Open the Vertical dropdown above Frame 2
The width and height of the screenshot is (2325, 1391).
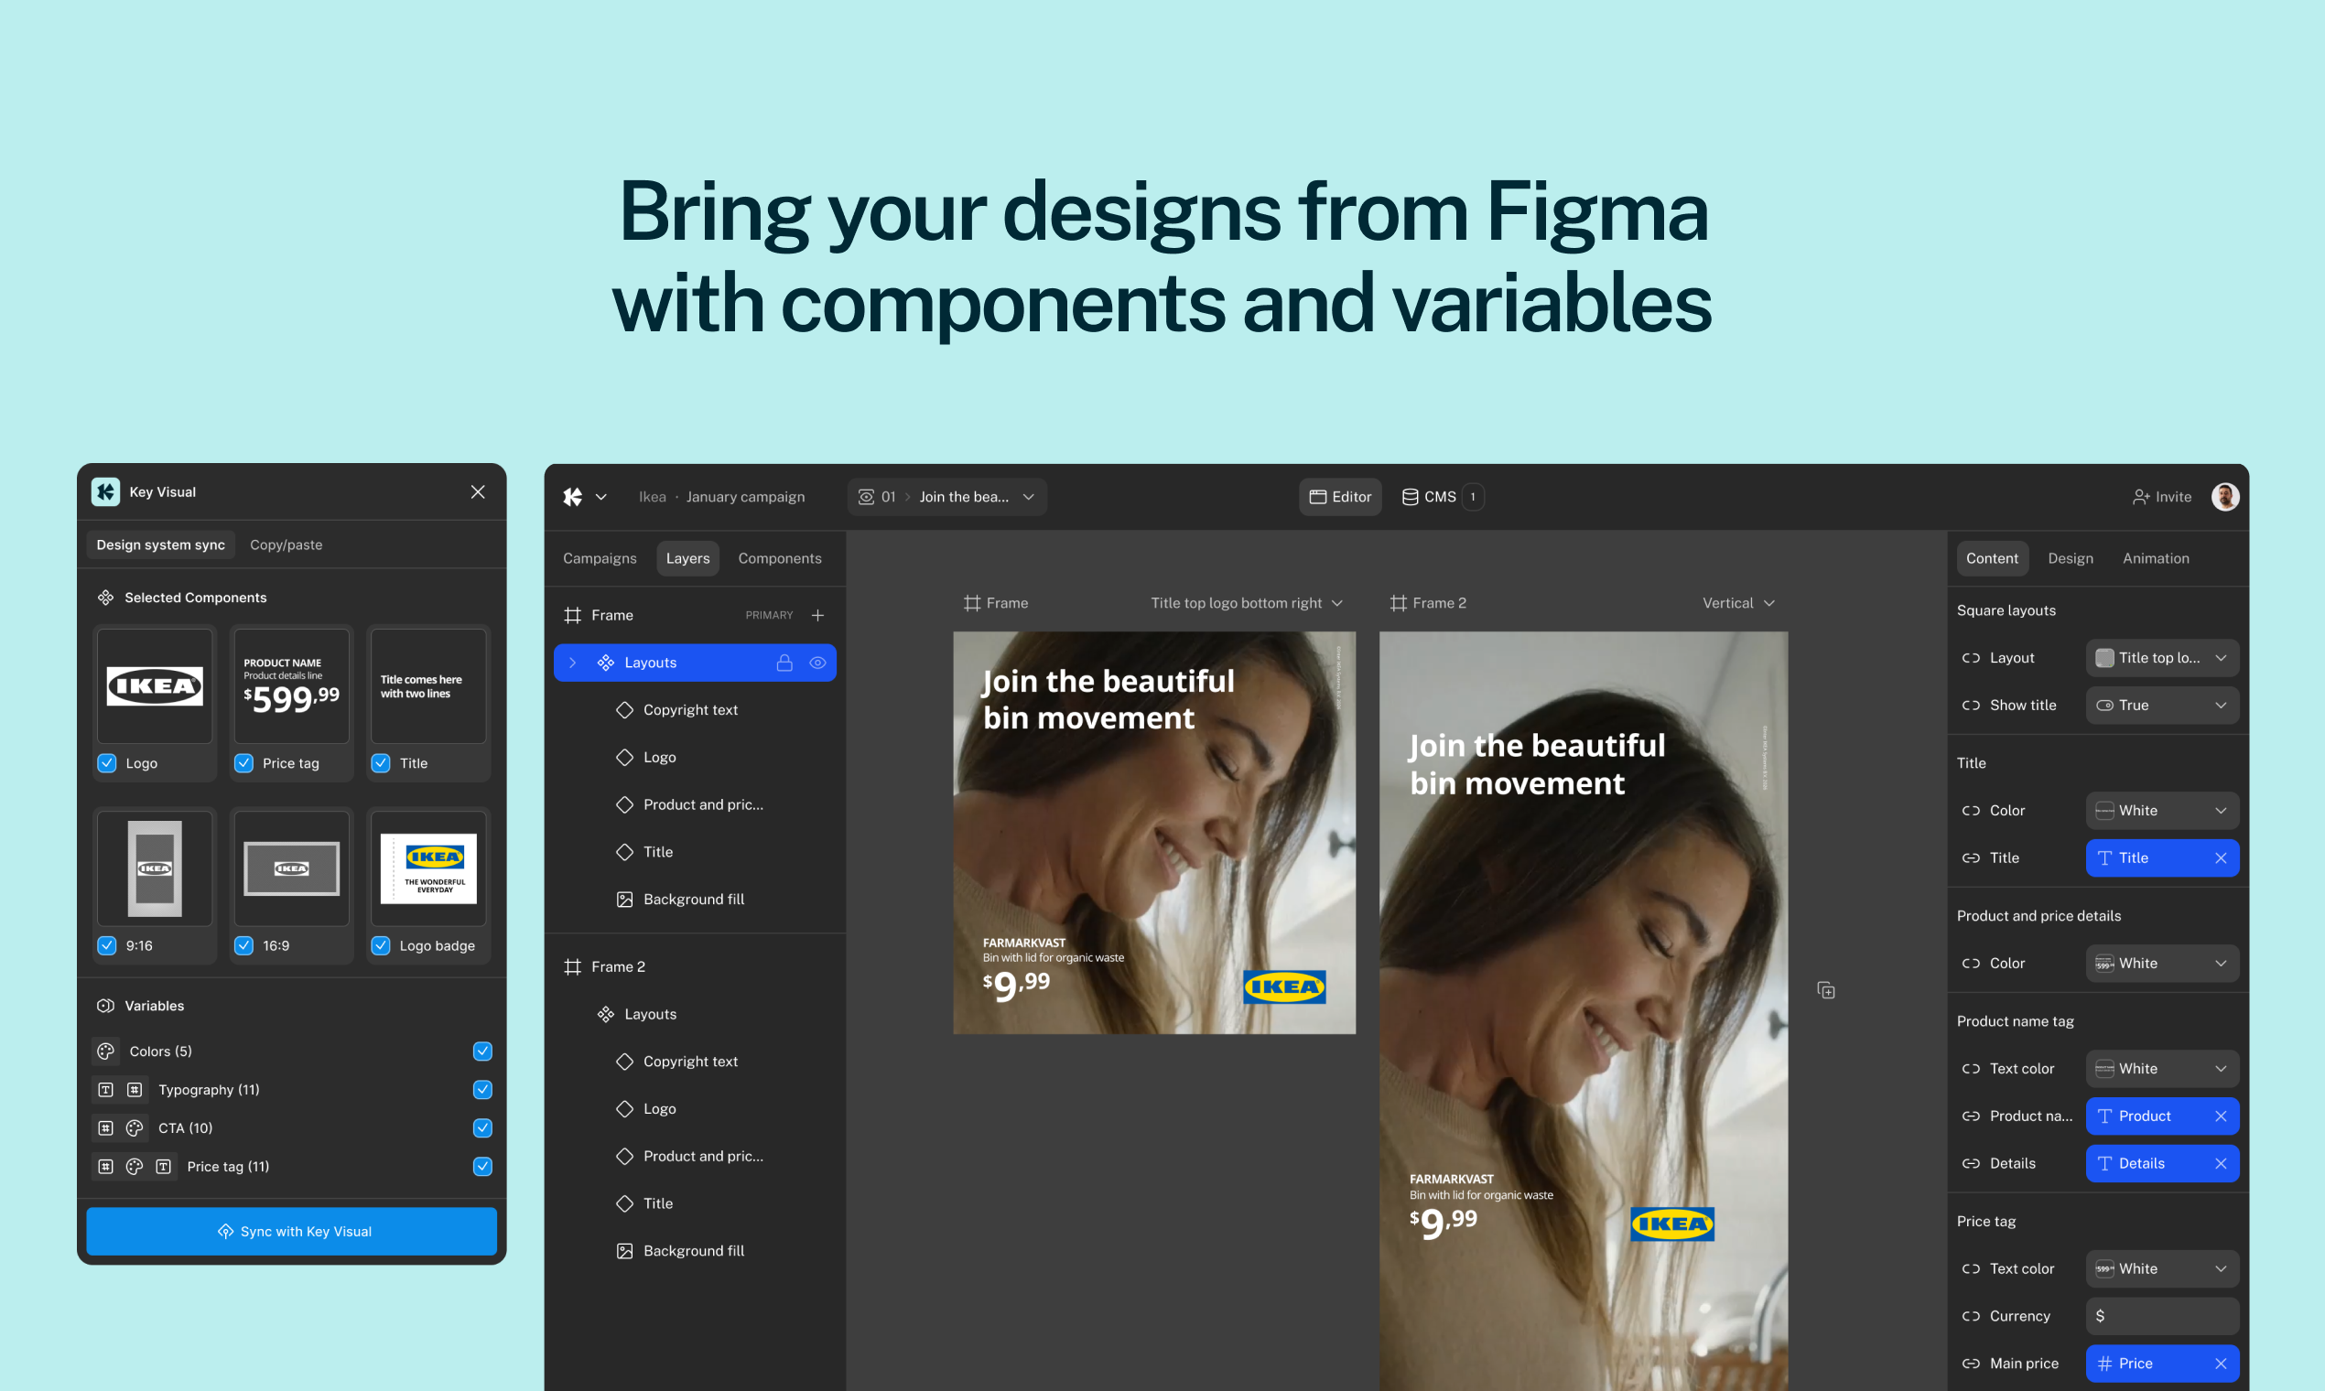1738,603
